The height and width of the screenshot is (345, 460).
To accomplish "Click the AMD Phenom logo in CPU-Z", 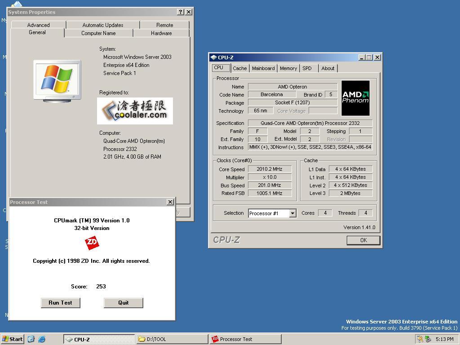I will 355,98.
